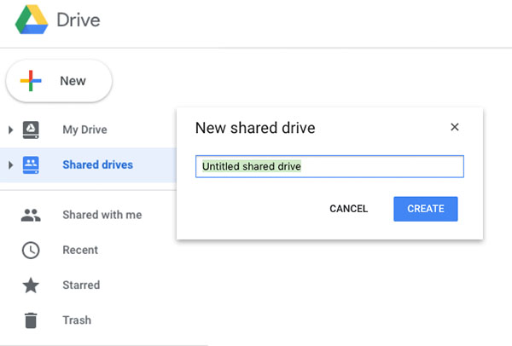Click the Shared with me people icon

coord(31,216)
